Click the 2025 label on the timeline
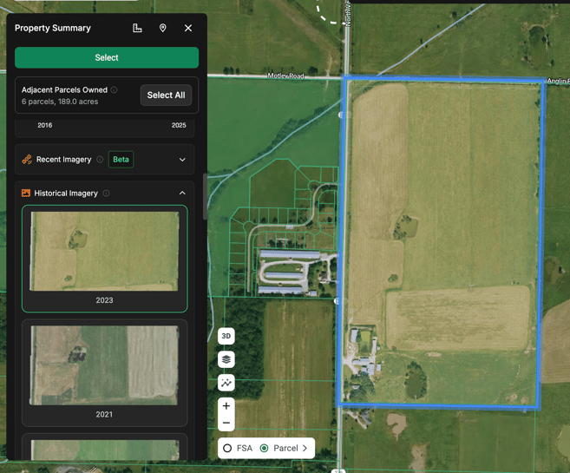 pos(179,125)
